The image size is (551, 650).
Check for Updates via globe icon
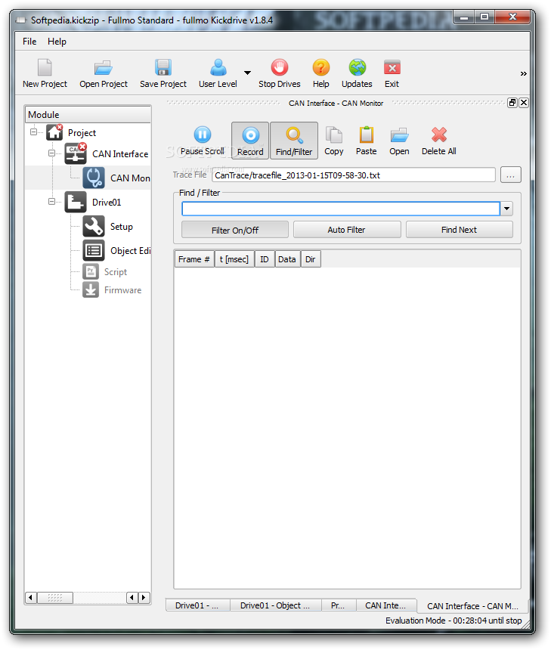pos(357,67)
